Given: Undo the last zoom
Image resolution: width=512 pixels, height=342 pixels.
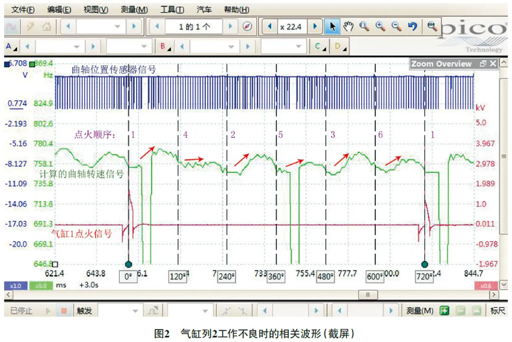Looking at the screenshot, I should (413, 26).
